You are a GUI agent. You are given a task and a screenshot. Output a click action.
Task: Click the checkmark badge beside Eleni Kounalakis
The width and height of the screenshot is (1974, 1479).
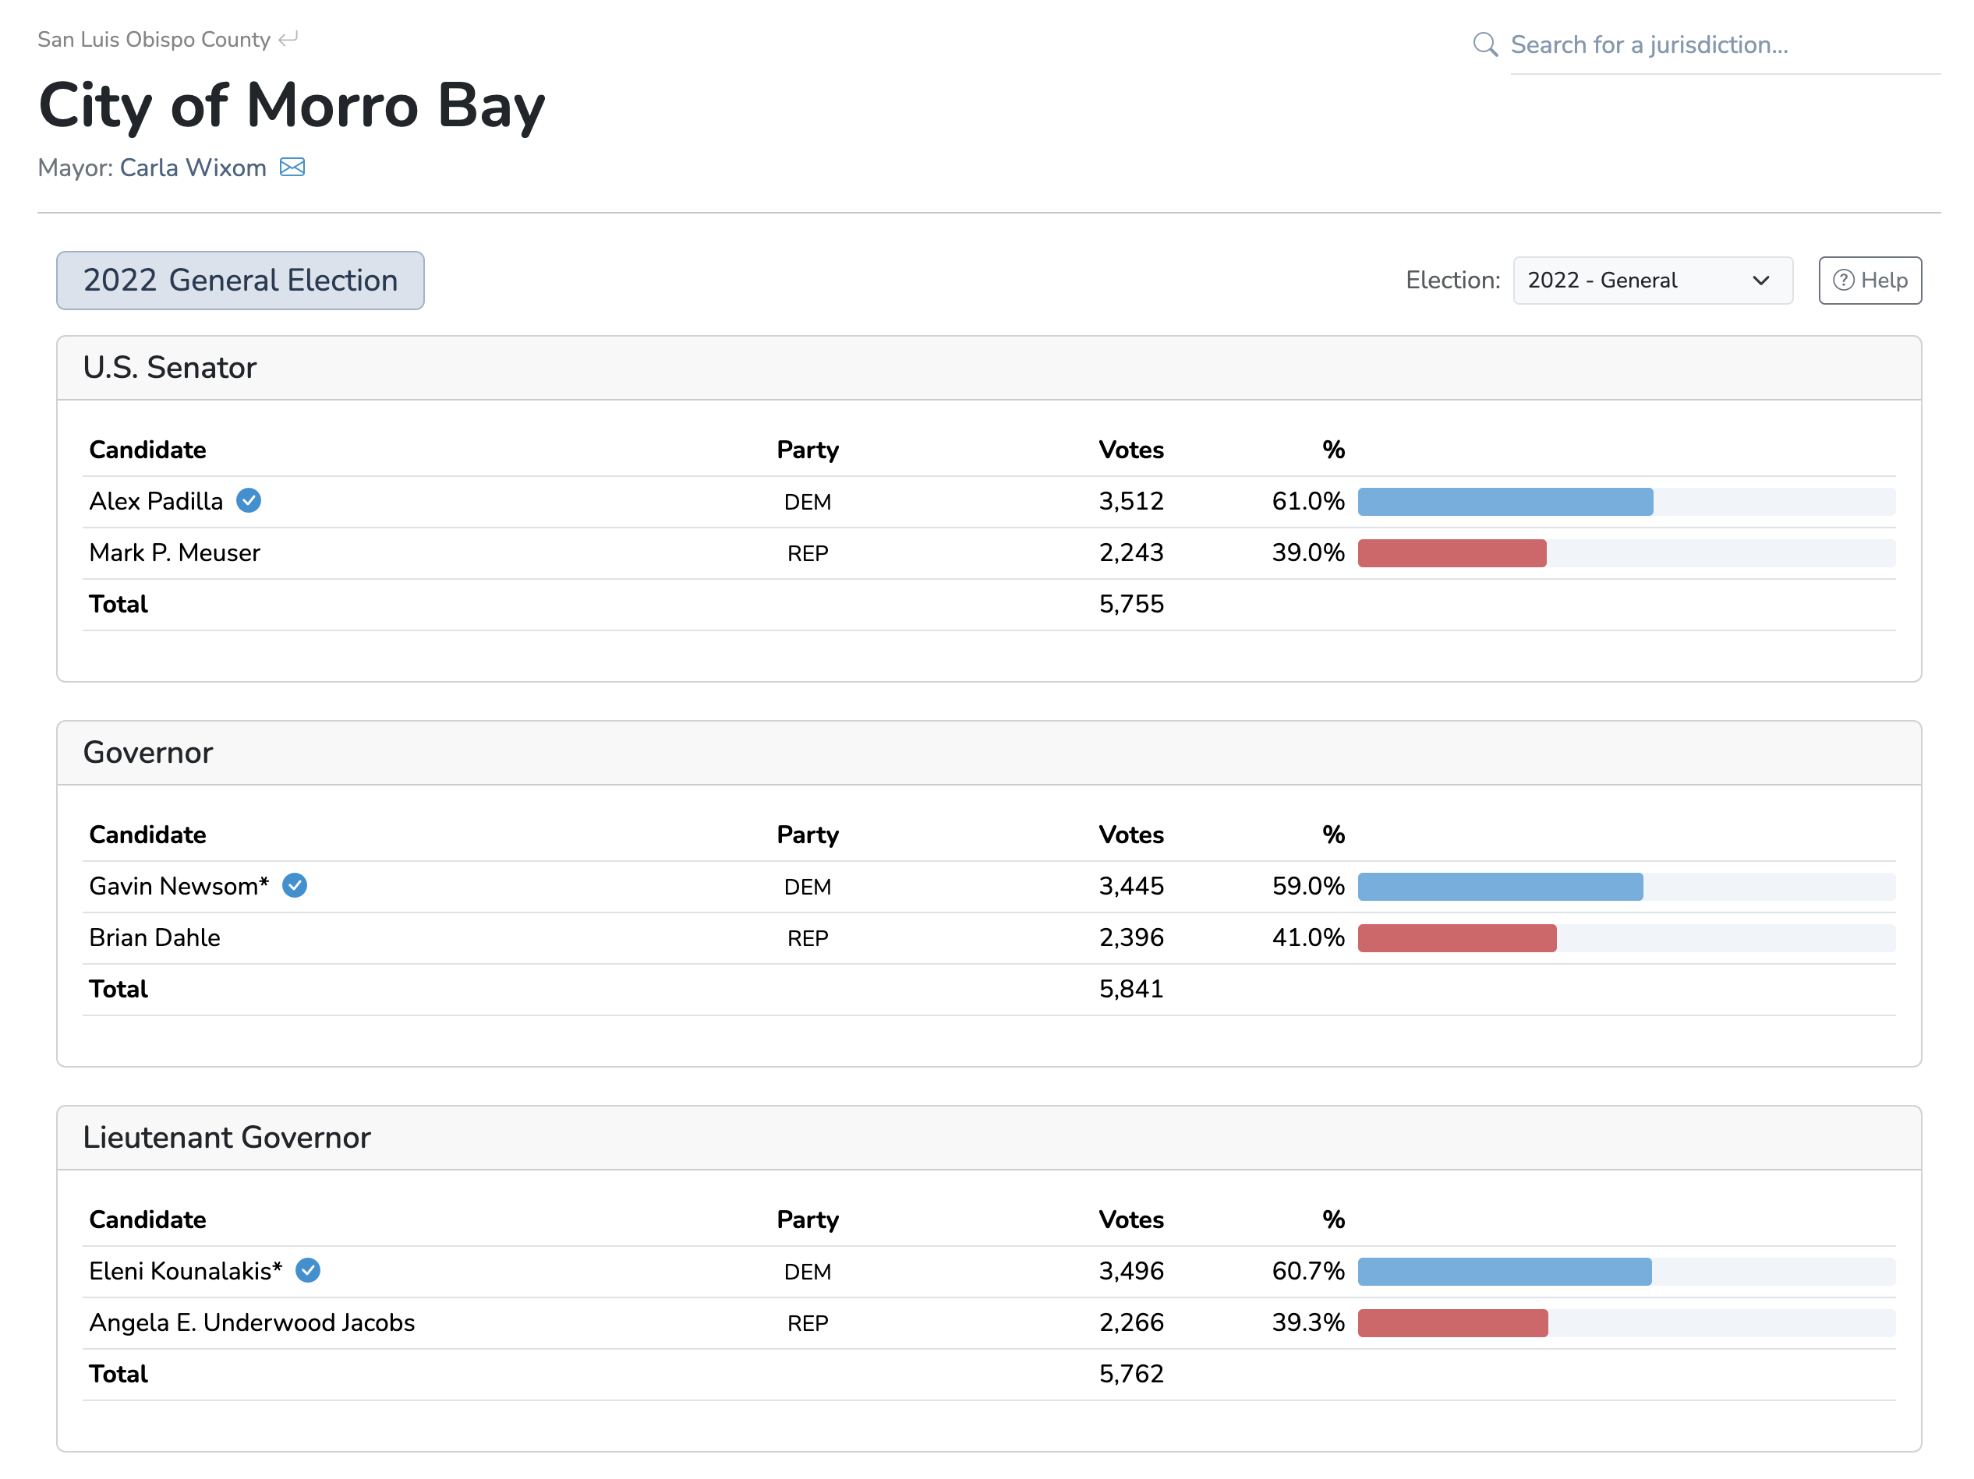coord(308,1270)
